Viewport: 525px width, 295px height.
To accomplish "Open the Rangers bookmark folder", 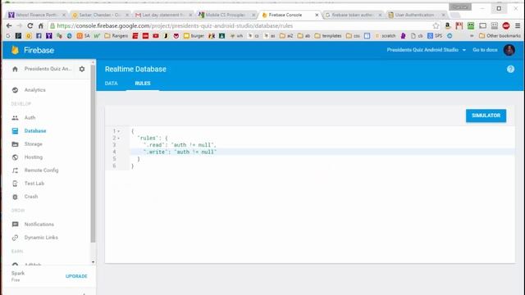I will pyautogui.click(x=116, y=35).
